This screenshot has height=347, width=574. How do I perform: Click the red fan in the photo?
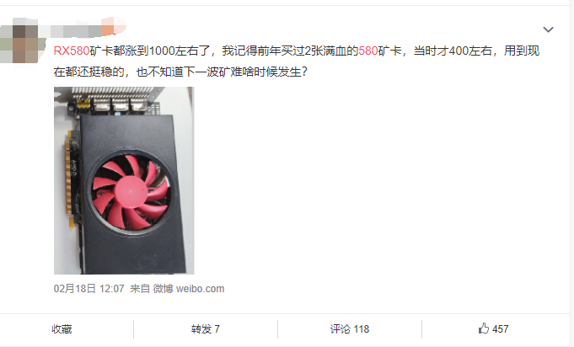[131, 191]
